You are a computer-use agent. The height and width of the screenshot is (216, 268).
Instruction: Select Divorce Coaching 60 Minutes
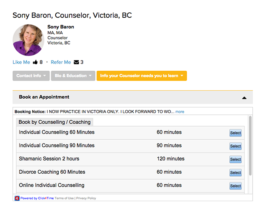235,173
